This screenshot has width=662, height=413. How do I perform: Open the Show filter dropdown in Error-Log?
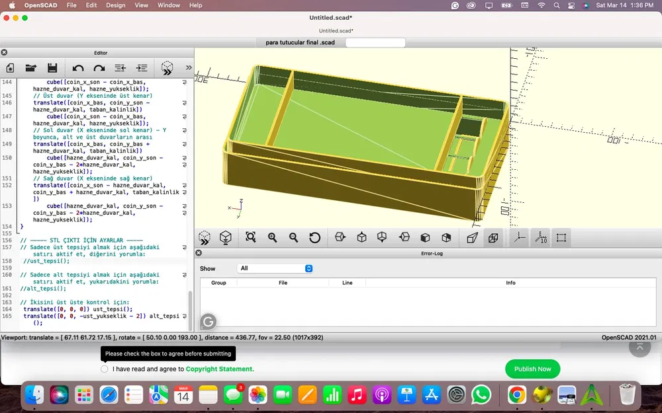(275, 268)
